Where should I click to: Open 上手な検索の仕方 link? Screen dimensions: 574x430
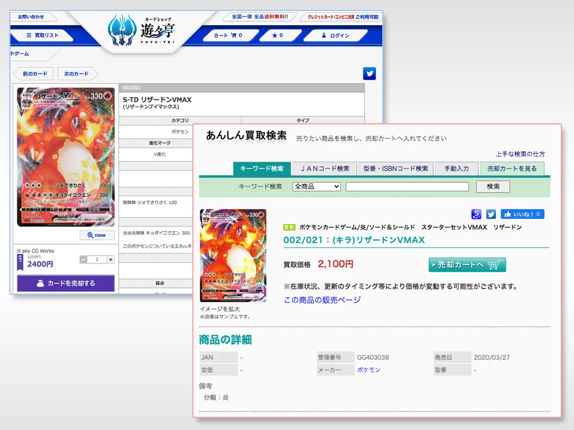pyautogui.click(x=520, y=154)
